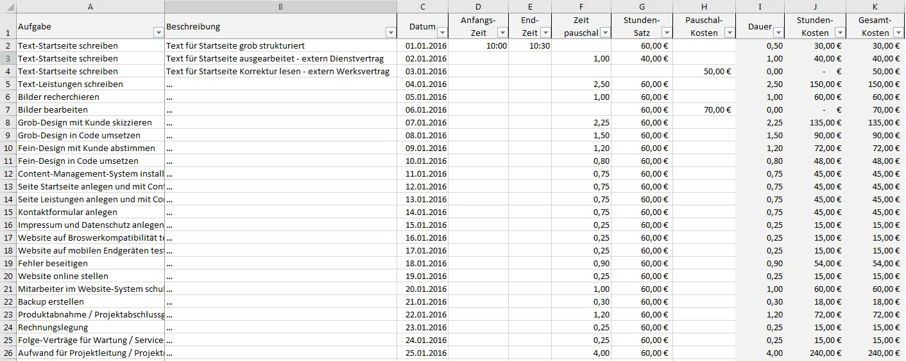906x361 pixels.
Task: Expand the Zeit pauschal filter arrow
Action: tap(605, 33)
